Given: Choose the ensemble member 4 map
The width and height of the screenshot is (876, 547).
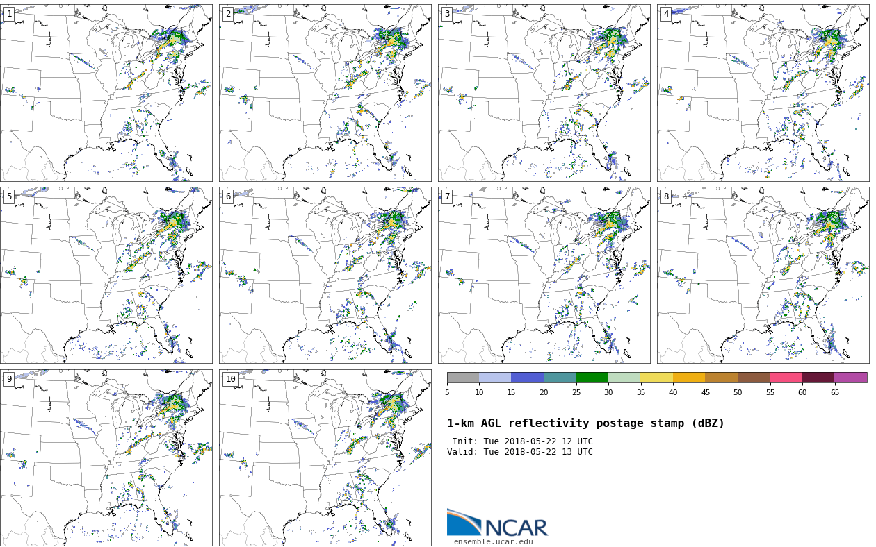Looking at the screenshot, I should 763,93.
